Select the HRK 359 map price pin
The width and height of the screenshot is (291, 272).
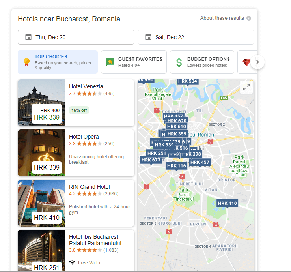point(177,134)
